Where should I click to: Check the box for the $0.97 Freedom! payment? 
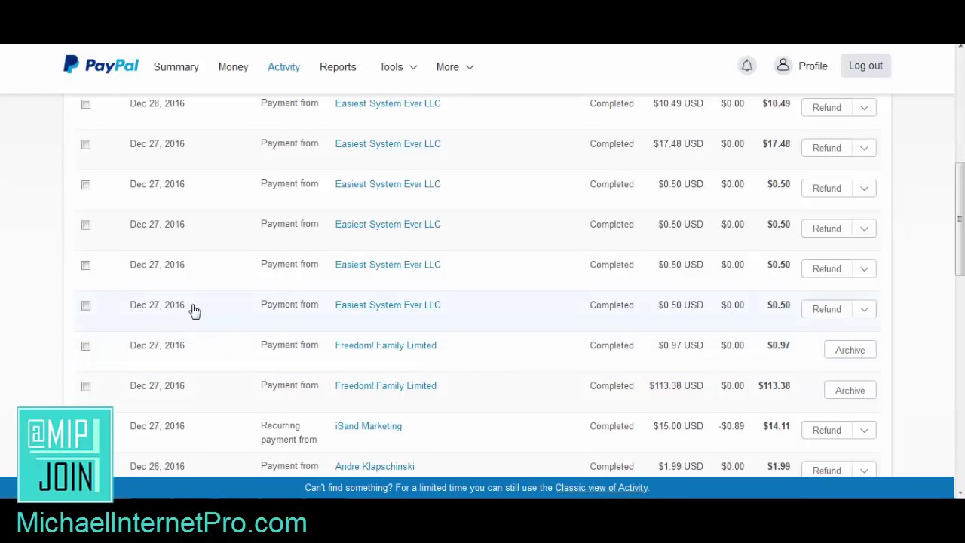(x=86, y=346)
